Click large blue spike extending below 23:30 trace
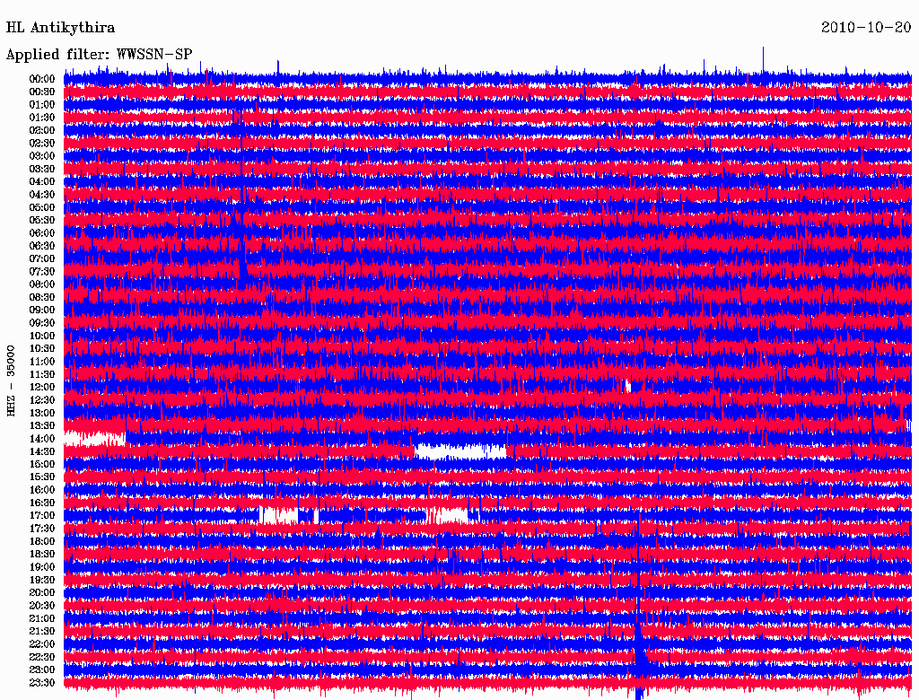 (638, 693)
